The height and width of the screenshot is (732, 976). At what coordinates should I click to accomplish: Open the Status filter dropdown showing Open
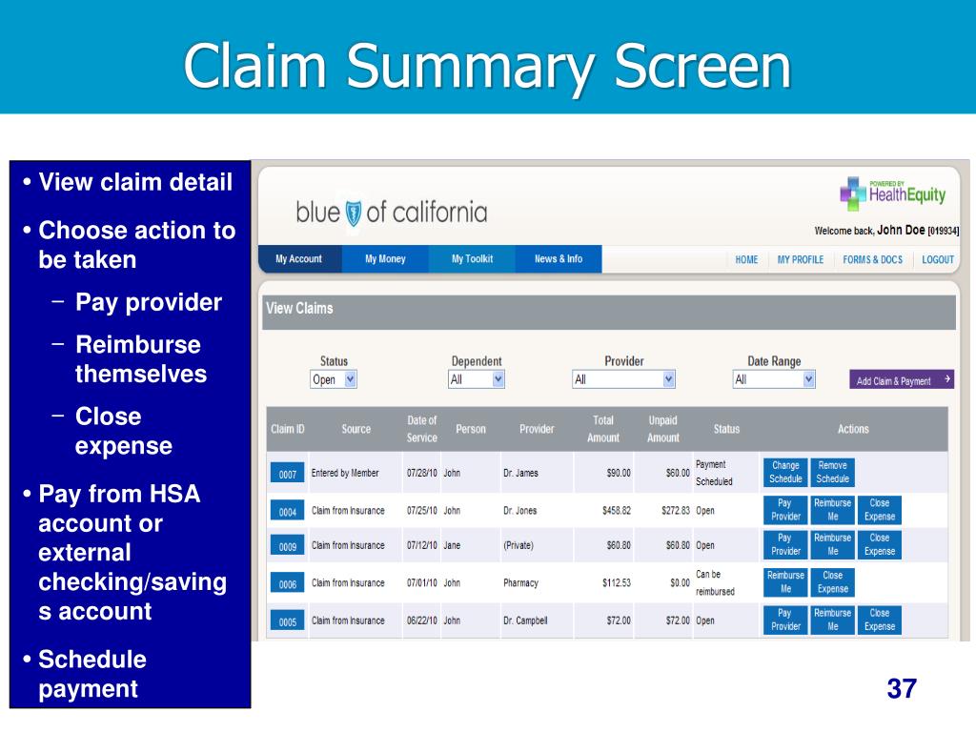pos(332,378)
